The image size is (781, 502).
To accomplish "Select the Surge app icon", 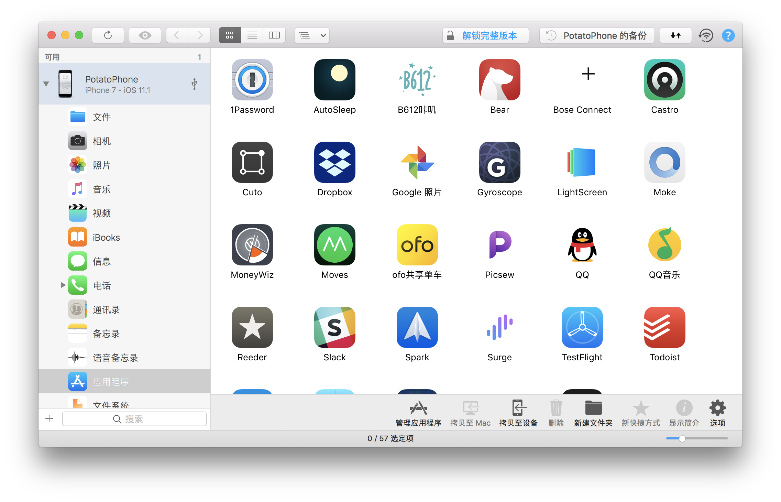I will coord(499,327).
